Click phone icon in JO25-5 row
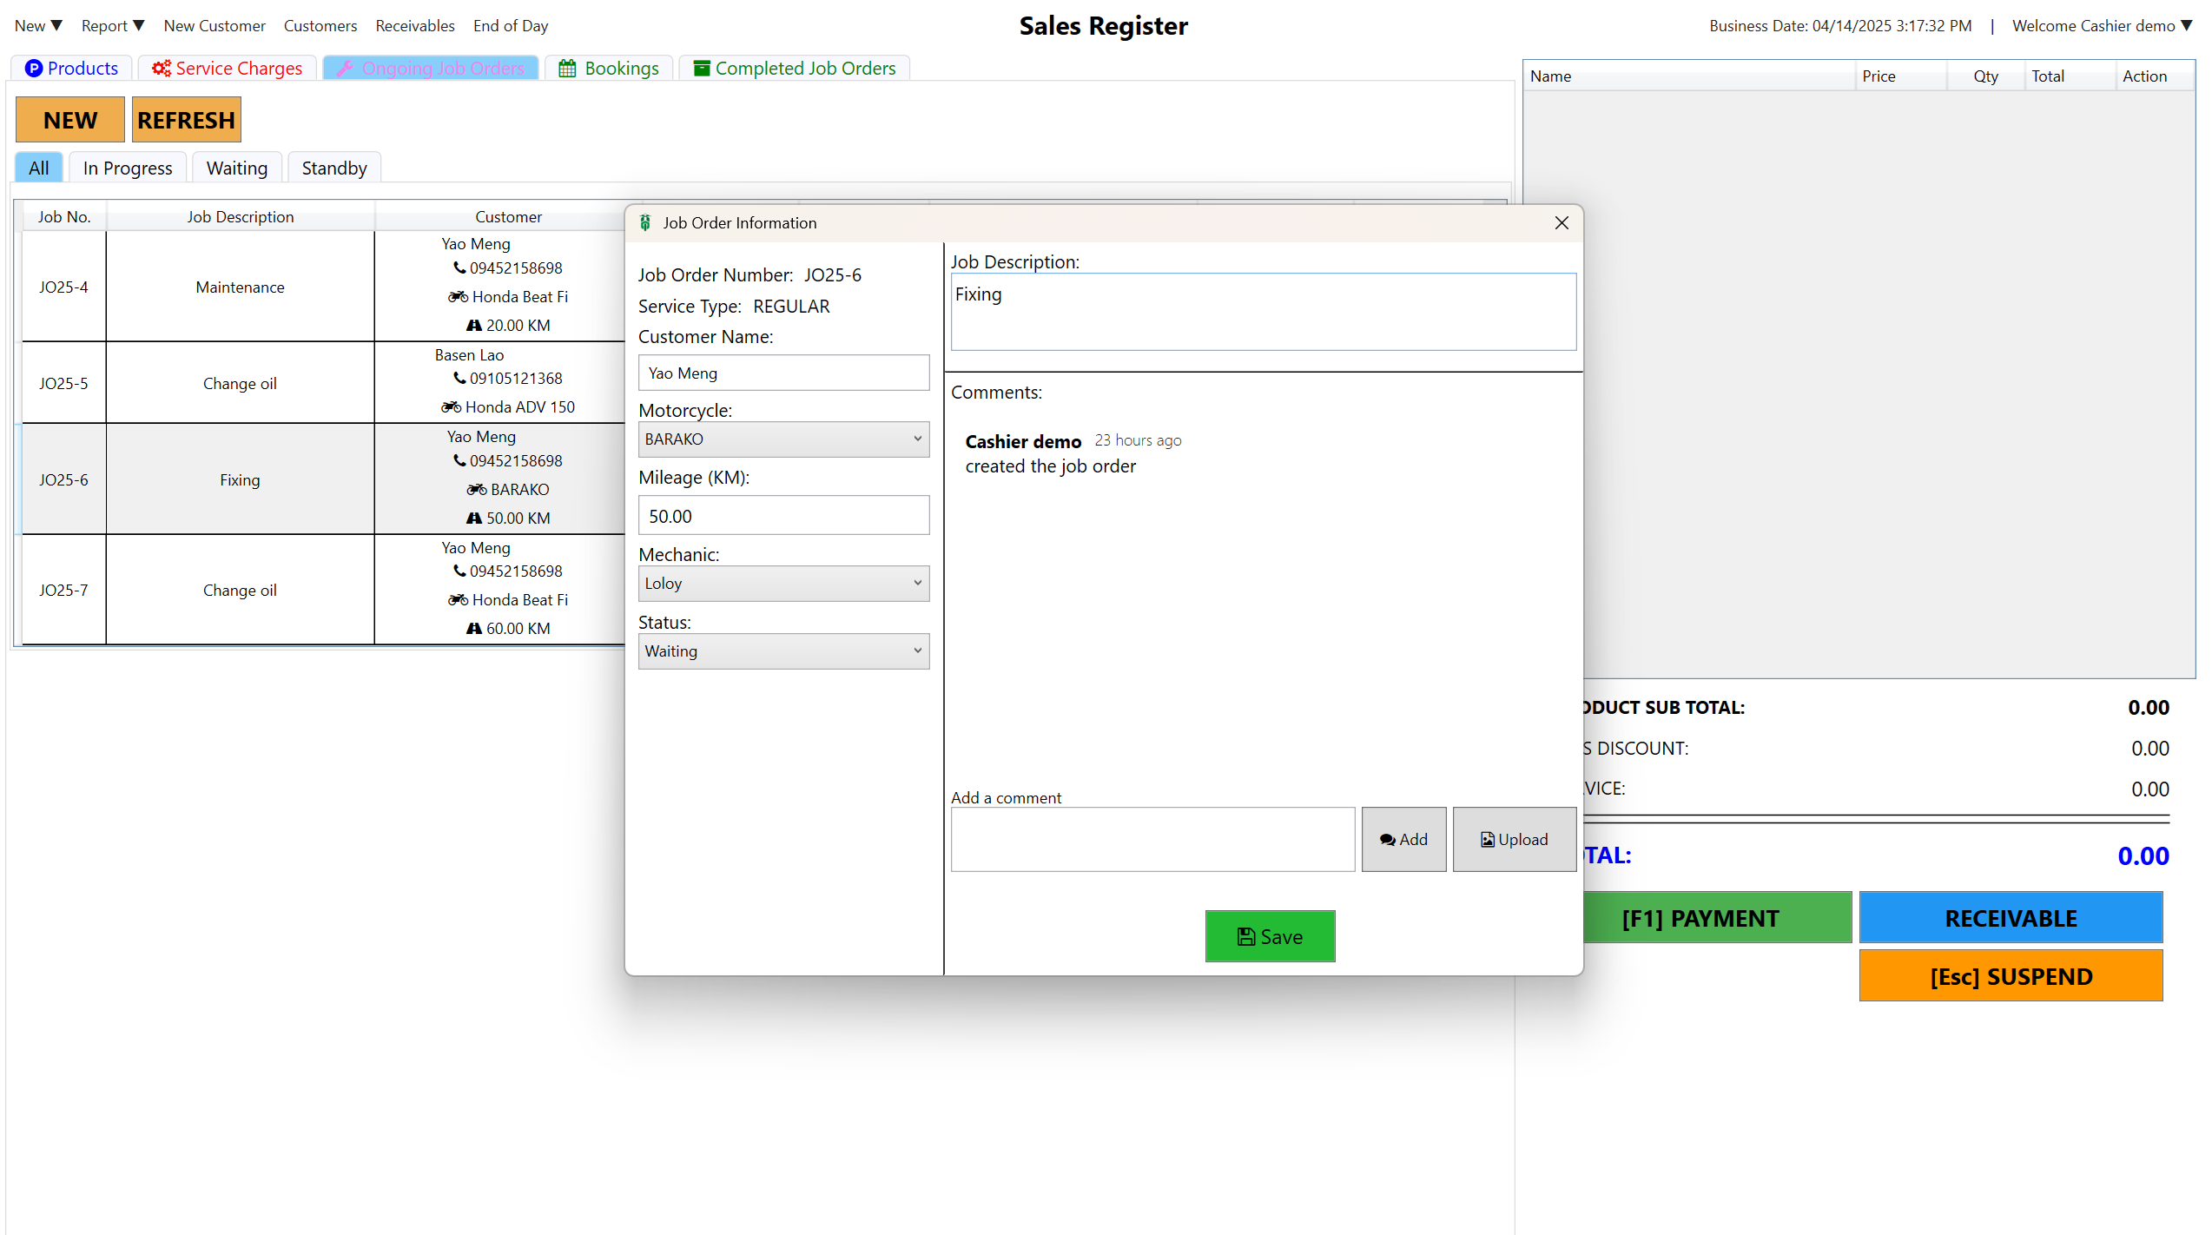This screenshot has width=2212, height=1235. click(459, 378)
